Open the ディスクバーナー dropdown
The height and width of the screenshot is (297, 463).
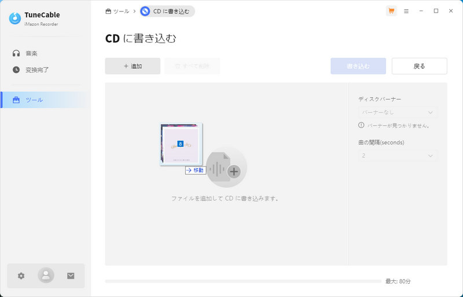click(x=398, y=112)
